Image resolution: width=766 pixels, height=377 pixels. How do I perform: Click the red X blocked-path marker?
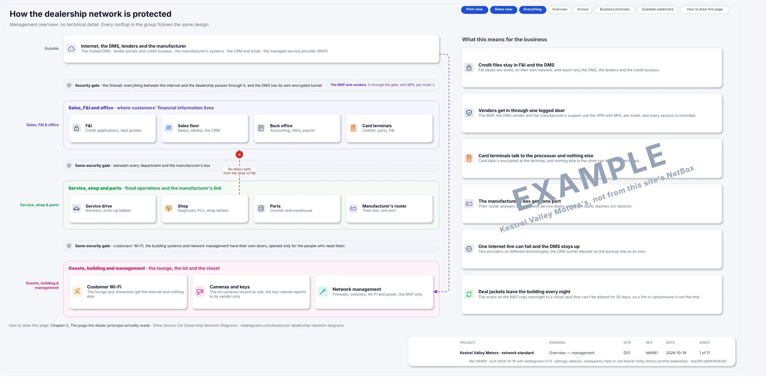click(239, 154)
